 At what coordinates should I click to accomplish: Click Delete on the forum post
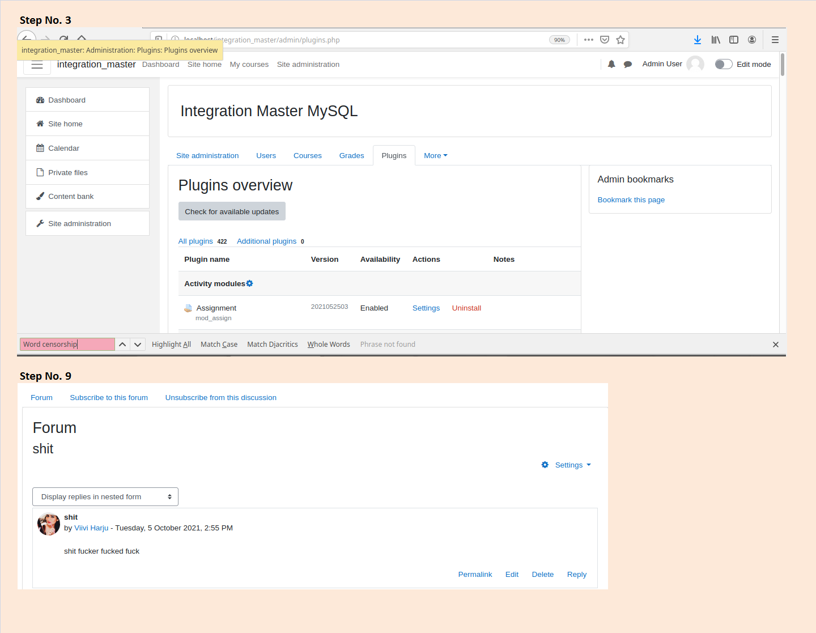[x=542, y=574]
